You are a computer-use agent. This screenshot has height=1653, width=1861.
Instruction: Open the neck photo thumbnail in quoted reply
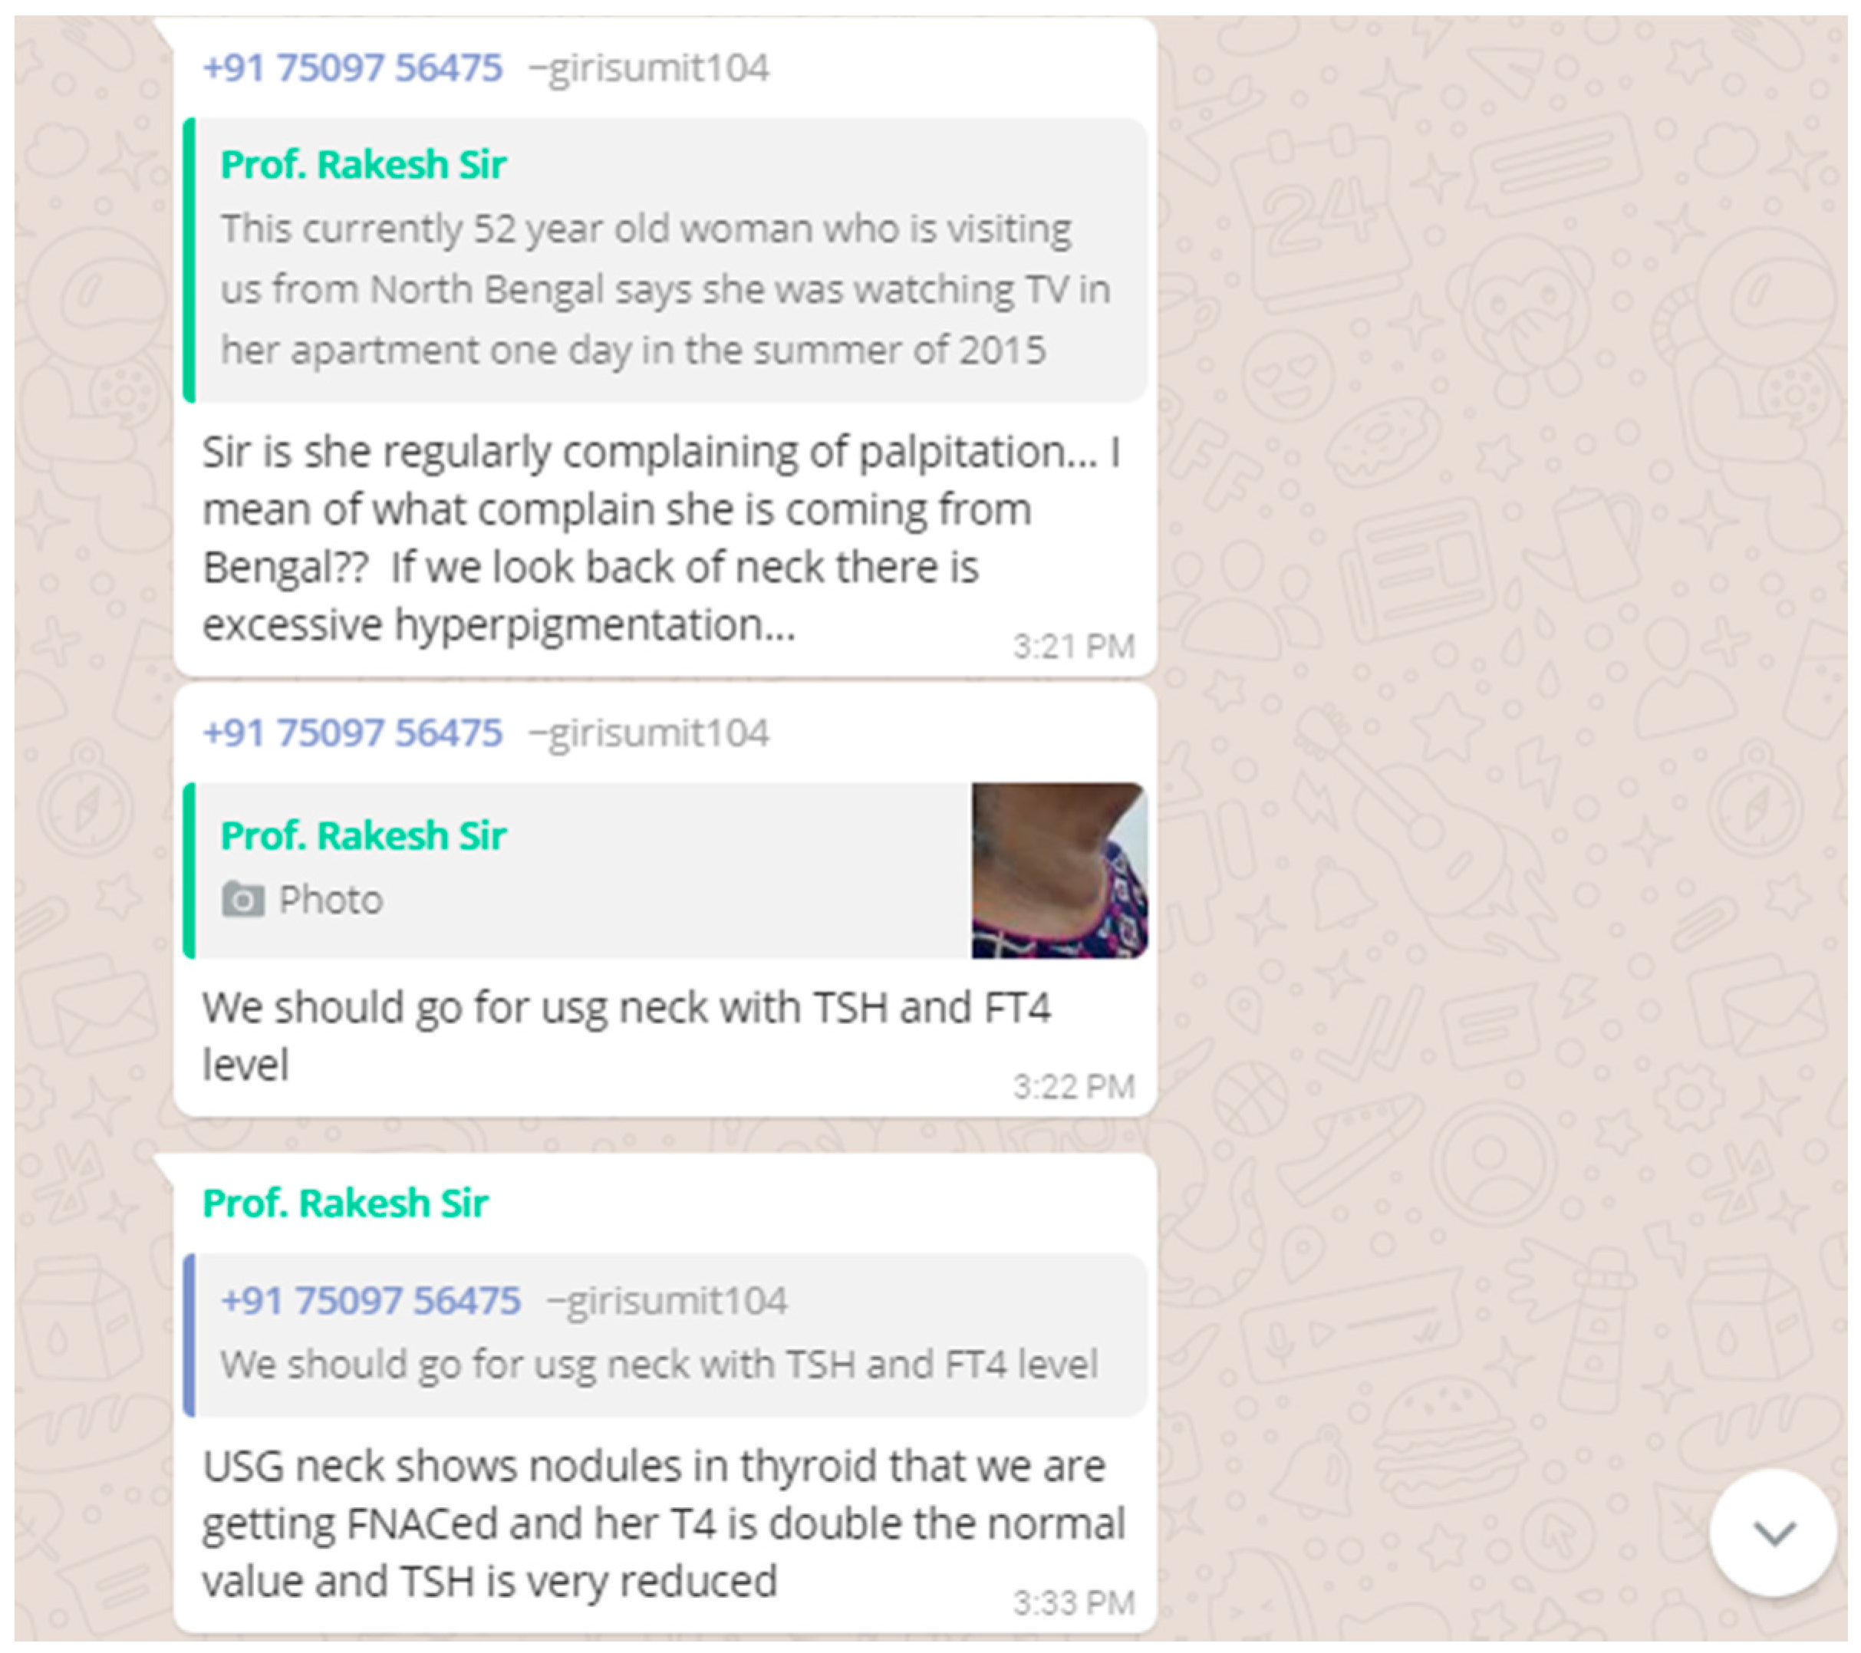coord(1059,869)
